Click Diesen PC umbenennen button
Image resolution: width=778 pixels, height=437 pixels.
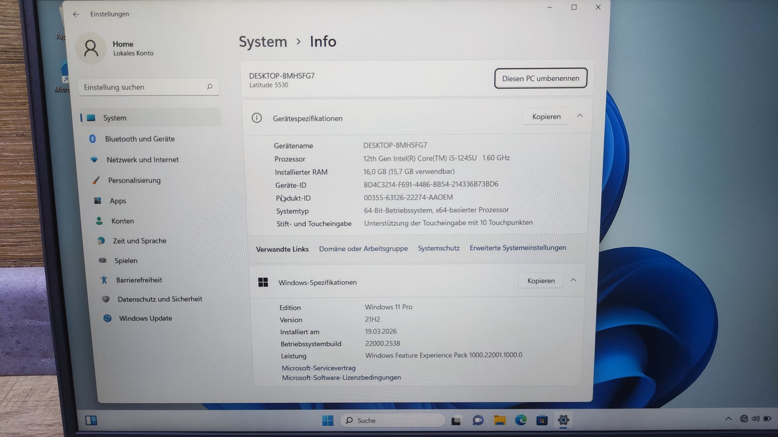tap(541, 78)
